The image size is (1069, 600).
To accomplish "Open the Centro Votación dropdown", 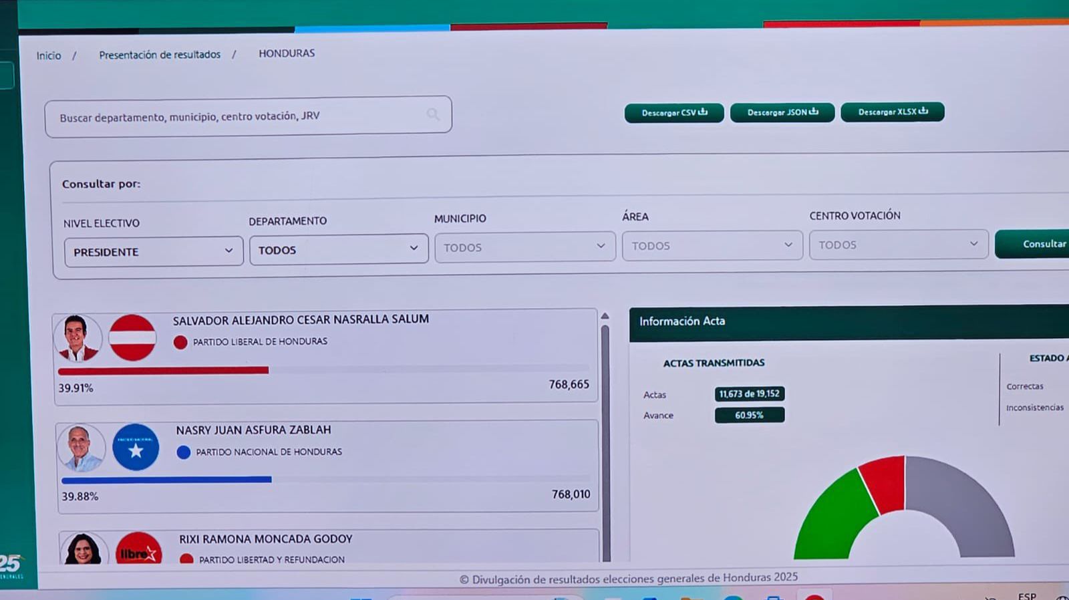I will tap(898, 245).
